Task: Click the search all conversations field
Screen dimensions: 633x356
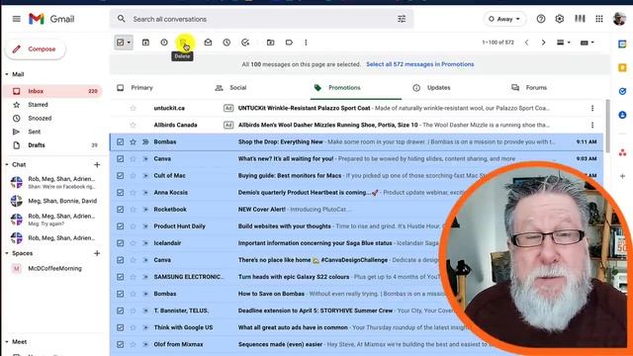Action: coord(261,19)
